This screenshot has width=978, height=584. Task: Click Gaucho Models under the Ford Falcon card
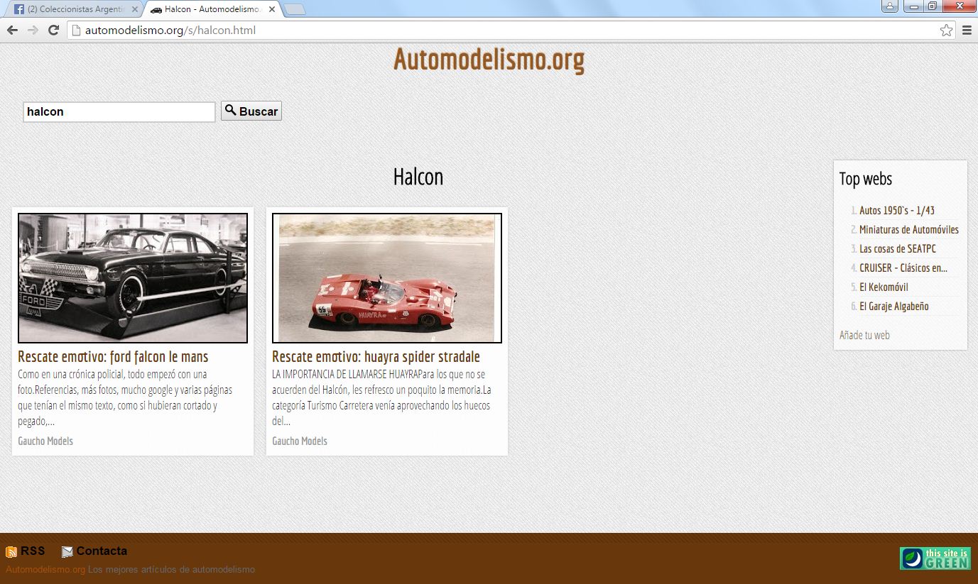pyautogui.click(x=45, y=441)
